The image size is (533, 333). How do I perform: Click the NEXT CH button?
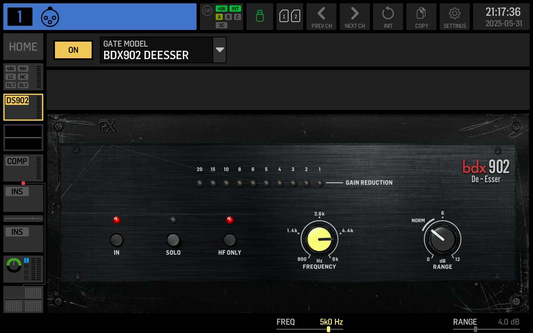coord(354,17)
